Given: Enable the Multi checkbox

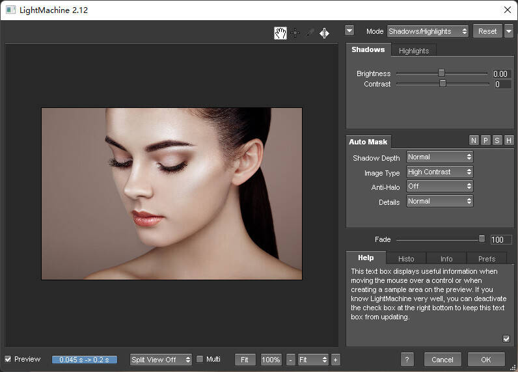Looking at the screenshot, I should (200, 359).
